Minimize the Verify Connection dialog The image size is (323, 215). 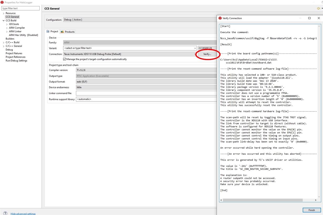point(300,18)
